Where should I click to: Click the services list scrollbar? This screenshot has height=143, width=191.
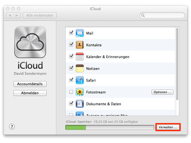point(177,64)
